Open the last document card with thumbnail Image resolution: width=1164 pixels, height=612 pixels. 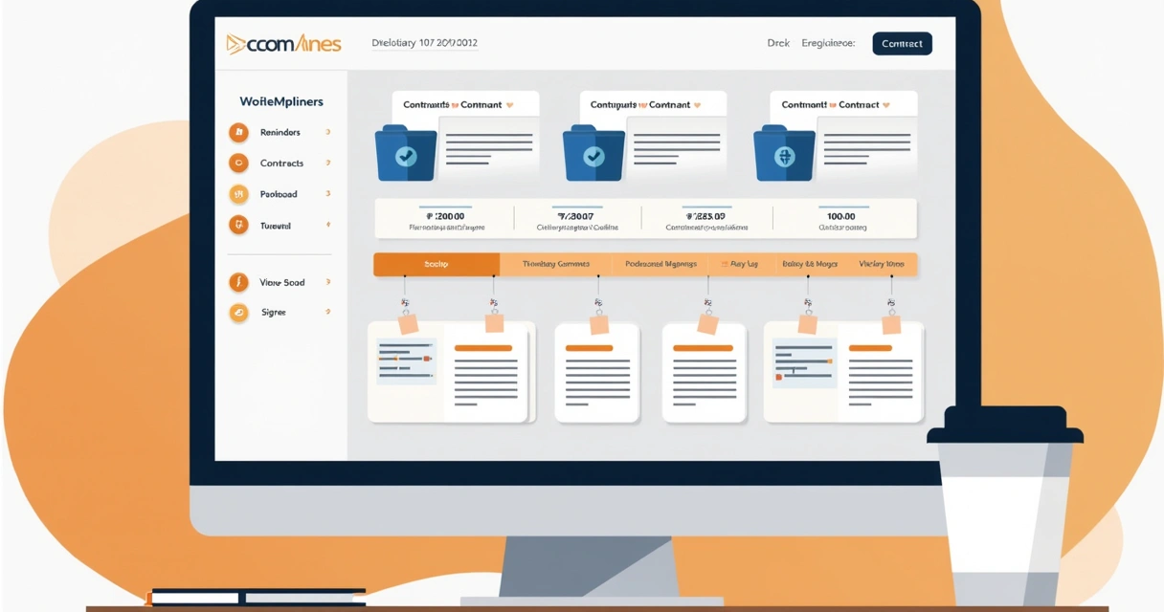[x=844, y=373]
